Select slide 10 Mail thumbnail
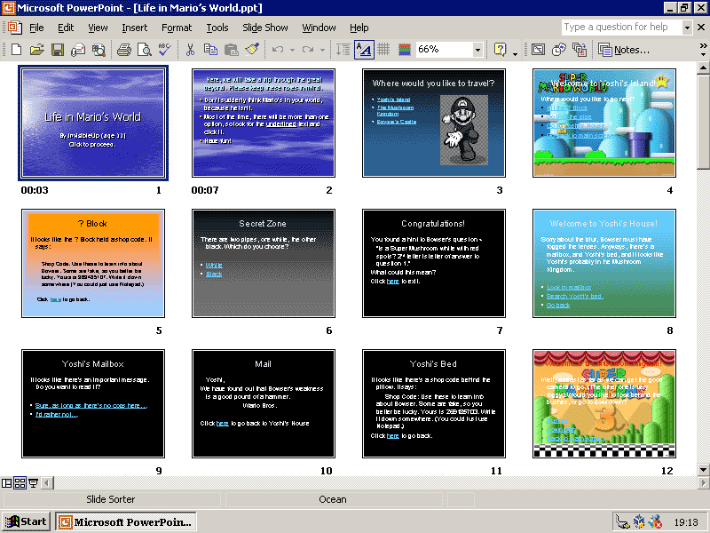710x533 pixels. [263, 404]
